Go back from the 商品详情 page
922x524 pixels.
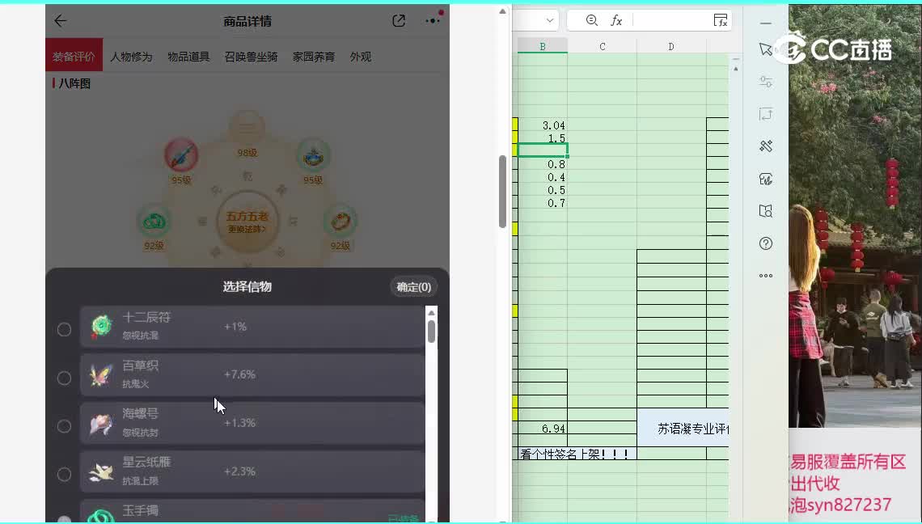click(x=60, y=21)
